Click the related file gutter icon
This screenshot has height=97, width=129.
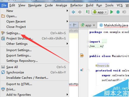pyautogui.click(x=82, y=55)
